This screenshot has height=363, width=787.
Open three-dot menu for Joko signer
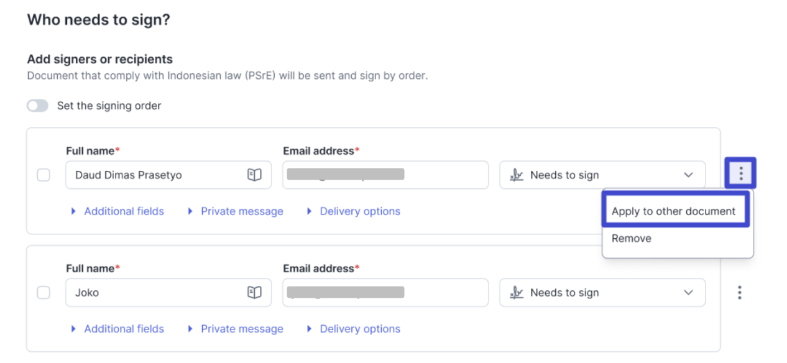pyautogui.click(x=740, y=293)
